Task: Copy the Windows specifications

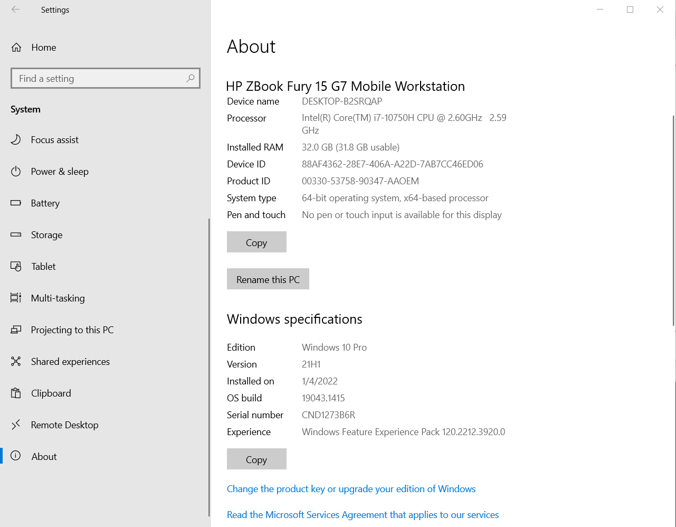Action: pyautogui.click(x=256, y=459)
